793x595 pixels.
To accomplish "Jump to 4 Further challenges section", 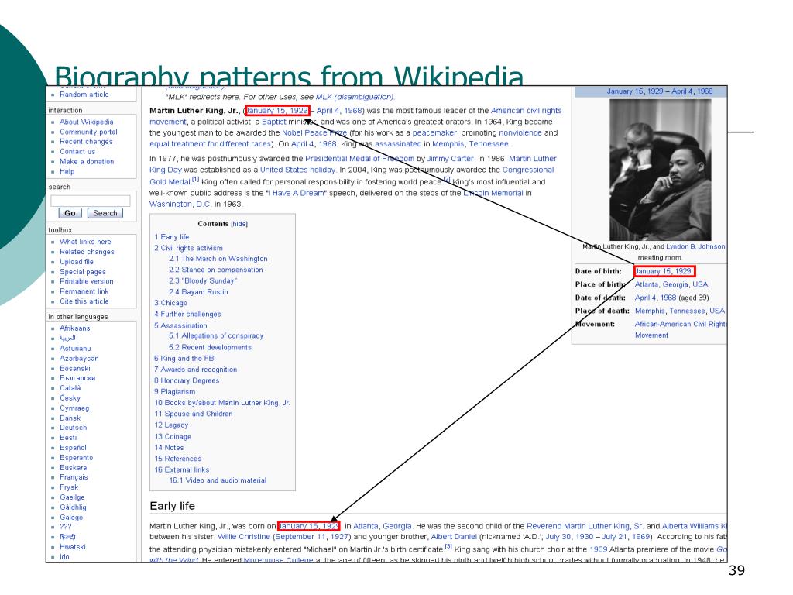I will (x=187, y=315).
